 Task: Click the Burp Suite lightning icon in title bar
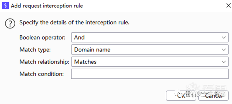tap(5, 6)
